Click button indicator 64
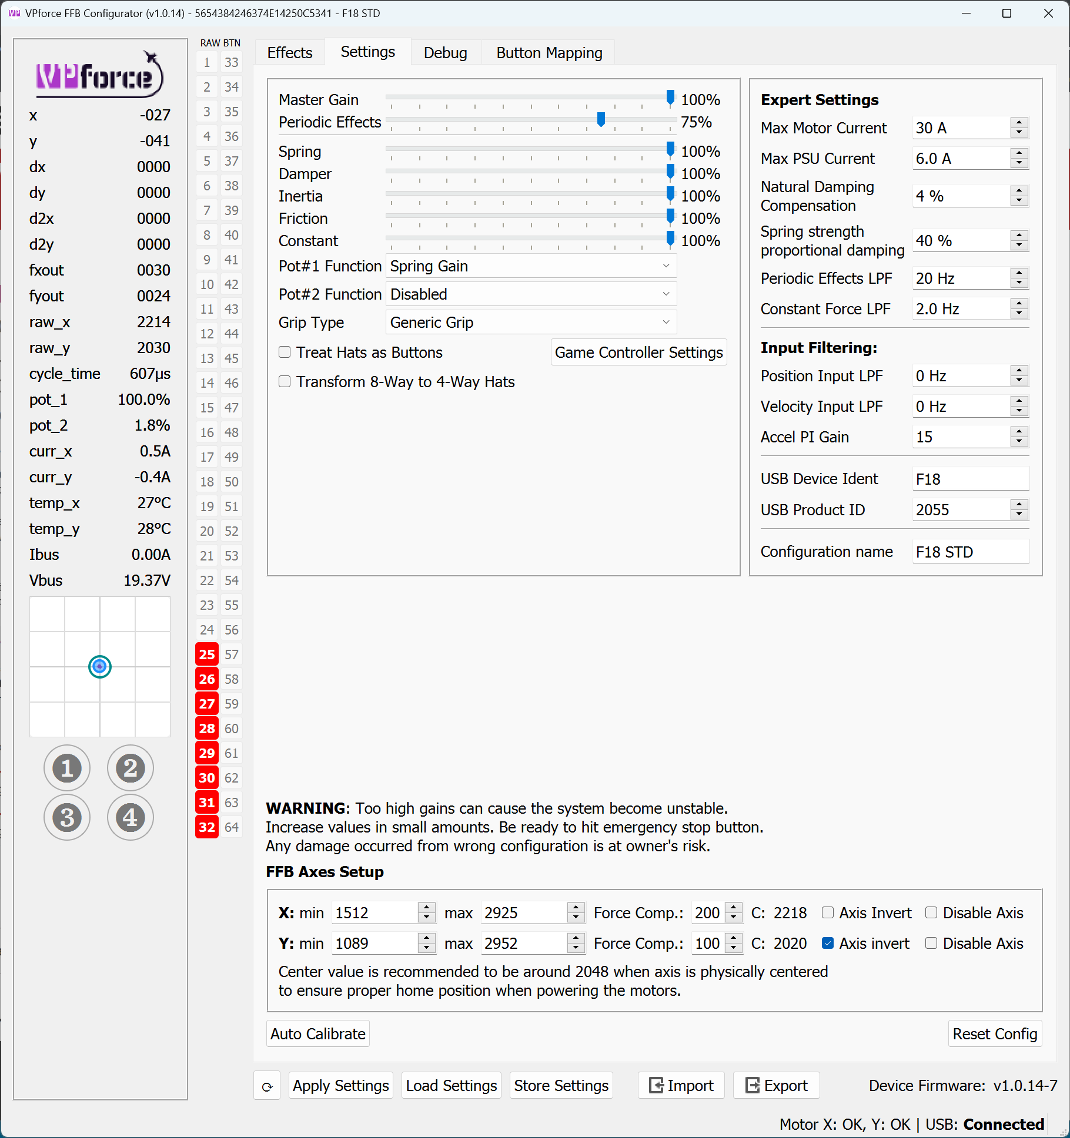 tap(232, 827)
